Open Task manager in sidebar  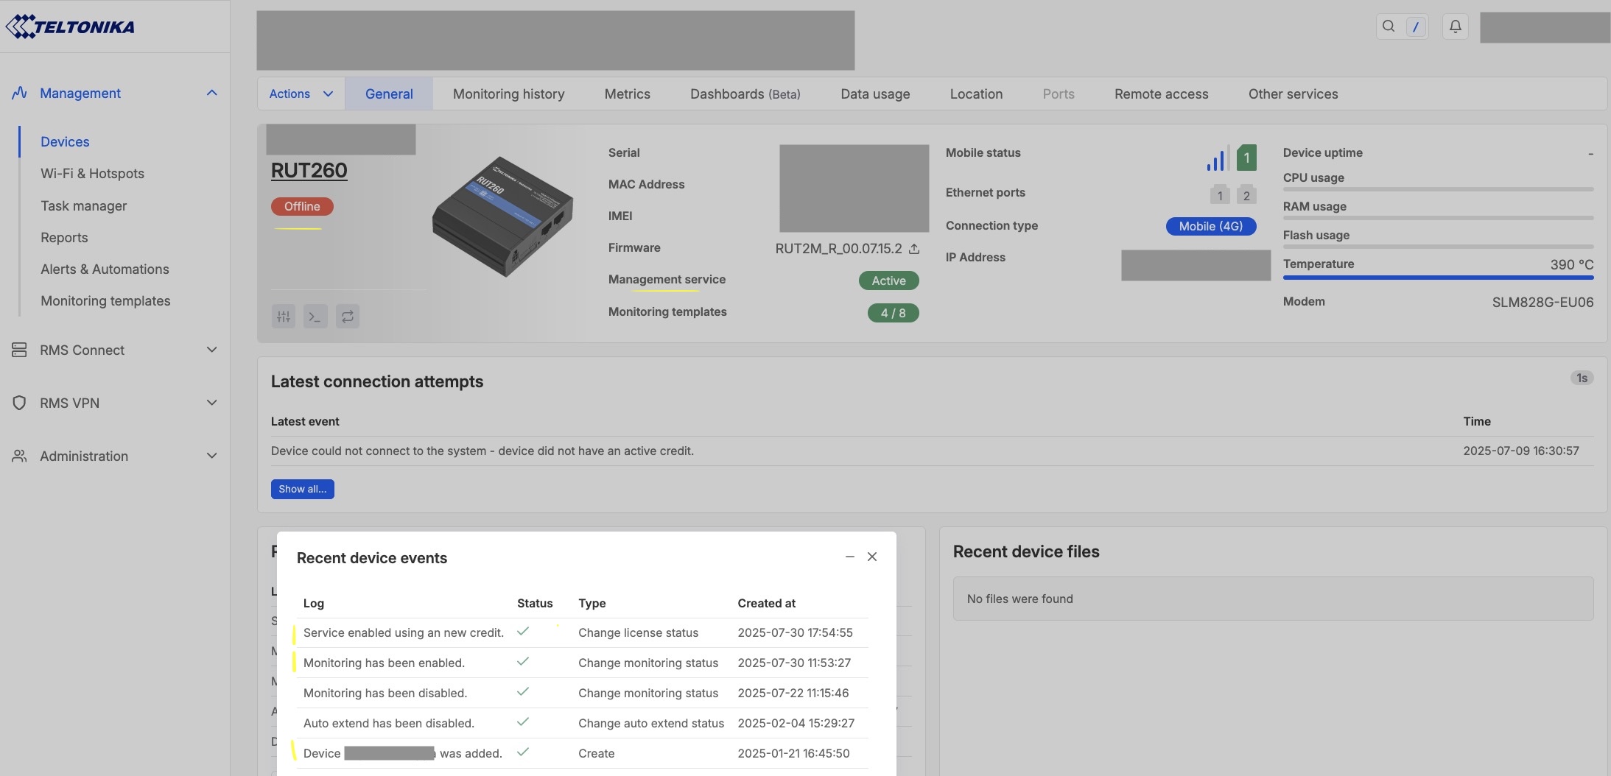[x=84, y=205]
